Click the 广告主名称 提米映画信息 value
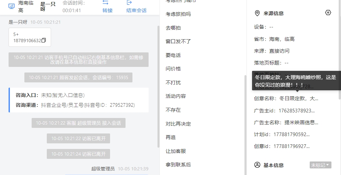 coord(301,123)
